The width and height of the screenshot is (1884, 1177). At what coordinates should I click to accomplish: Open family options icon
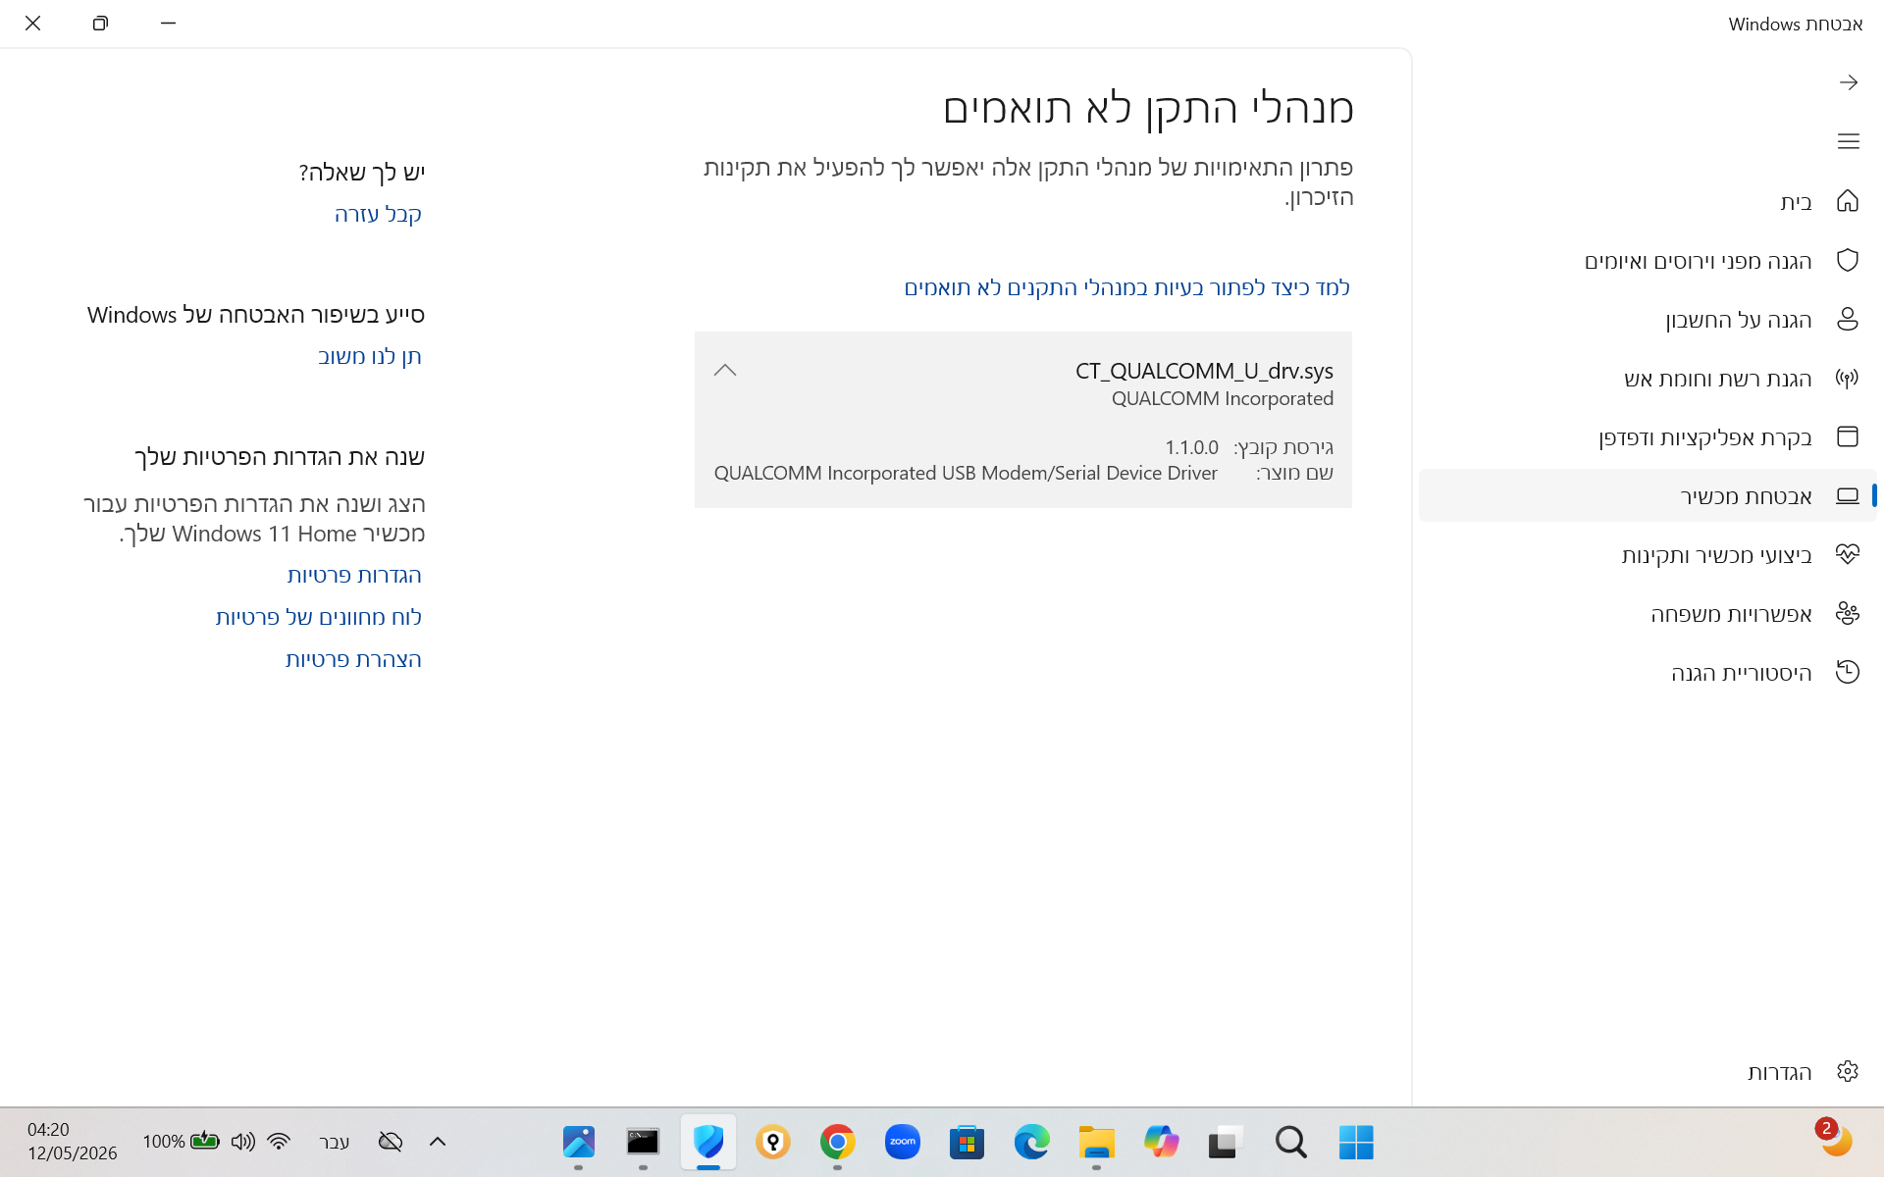pos(1848,613)
